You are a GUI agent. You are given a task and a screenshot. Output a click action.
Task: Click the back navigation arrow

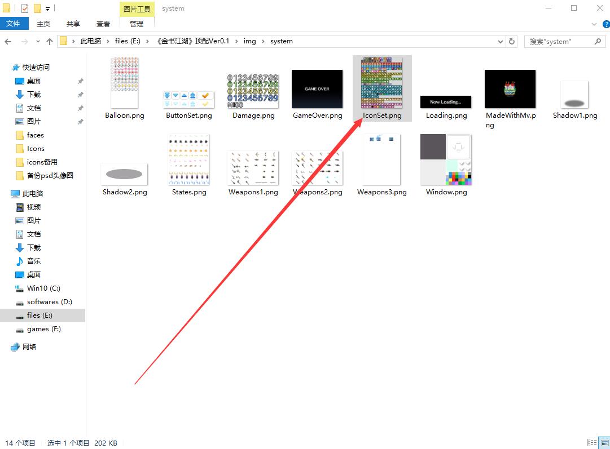click(8, 42)
